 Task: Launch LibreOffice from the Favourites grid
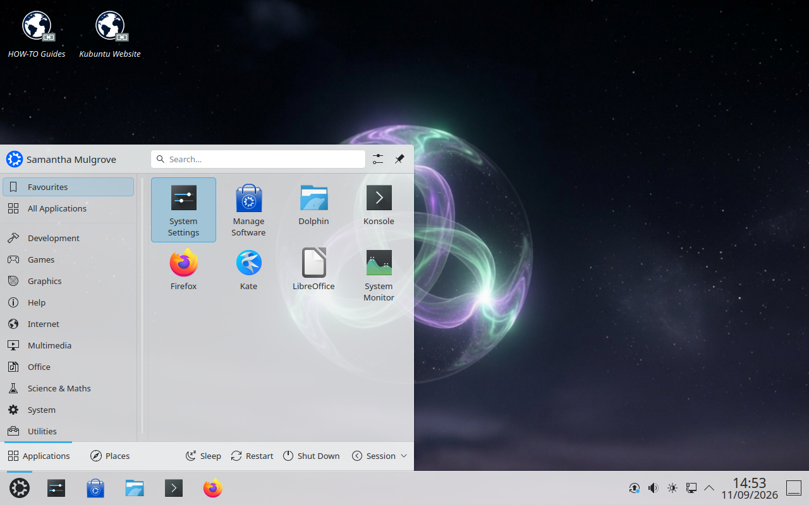pyautogui.click(x=313, y=275)
